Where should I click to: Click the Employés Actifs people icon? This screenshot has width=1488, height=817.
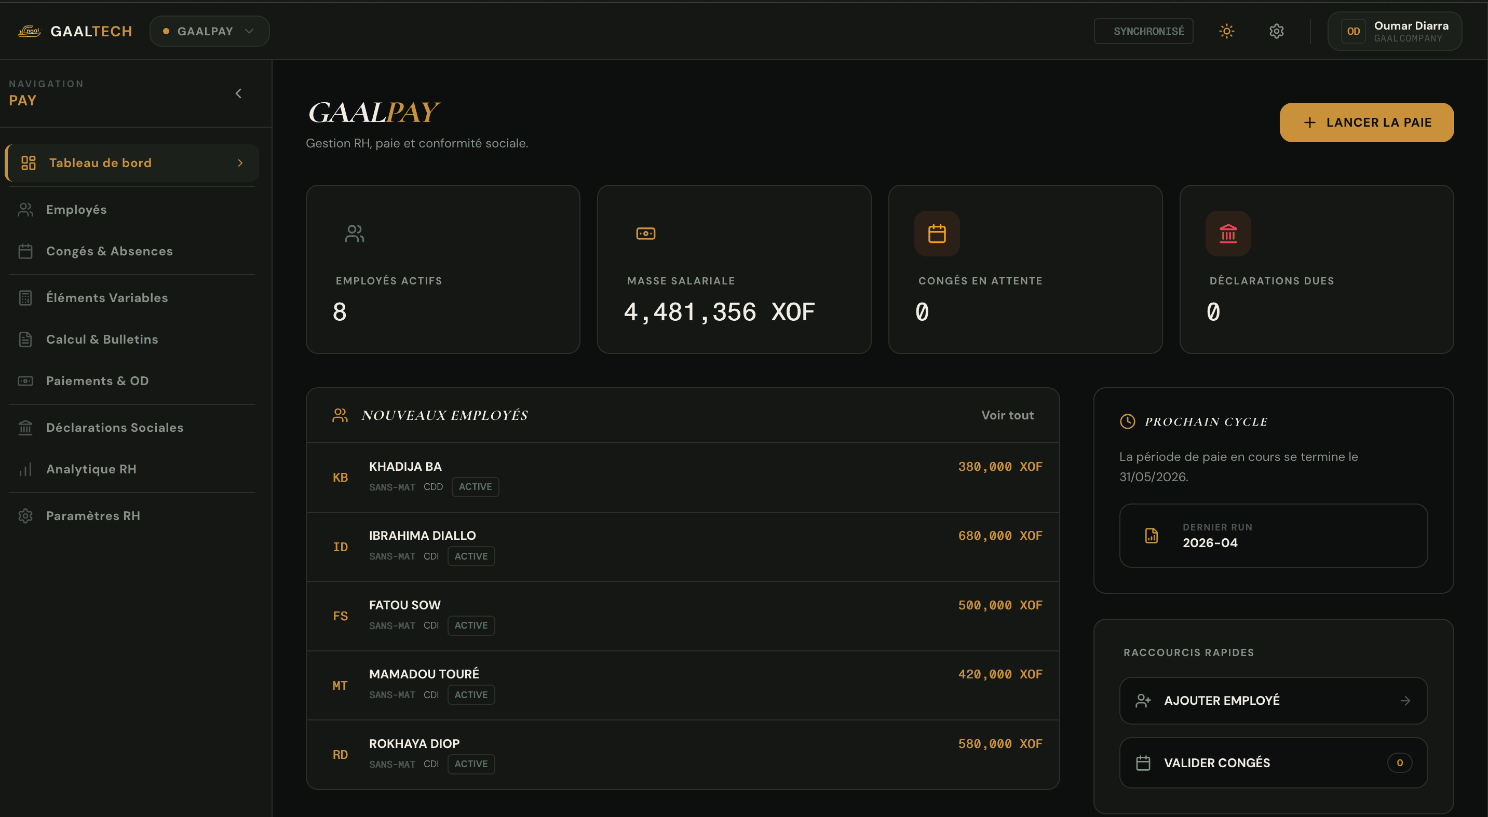click(355, 234)
